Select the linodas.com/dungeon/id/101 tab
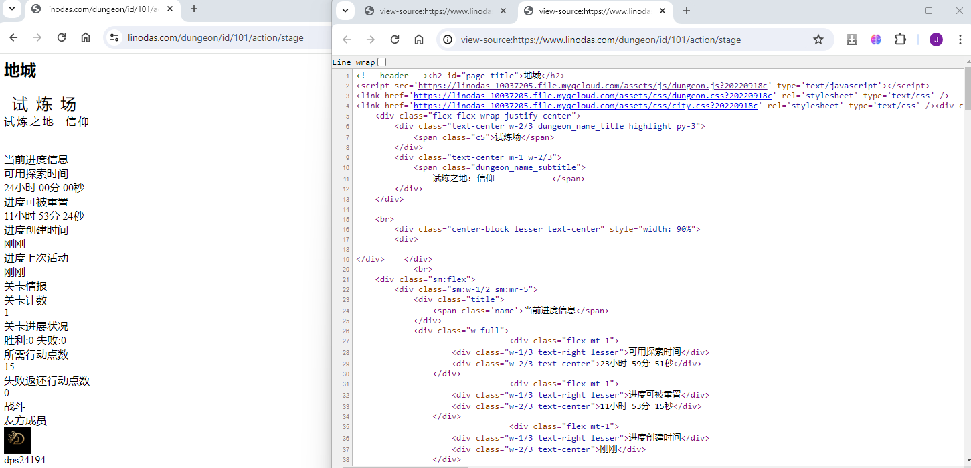Viewport: 971px width, 468px height. [x=102, y=9]
